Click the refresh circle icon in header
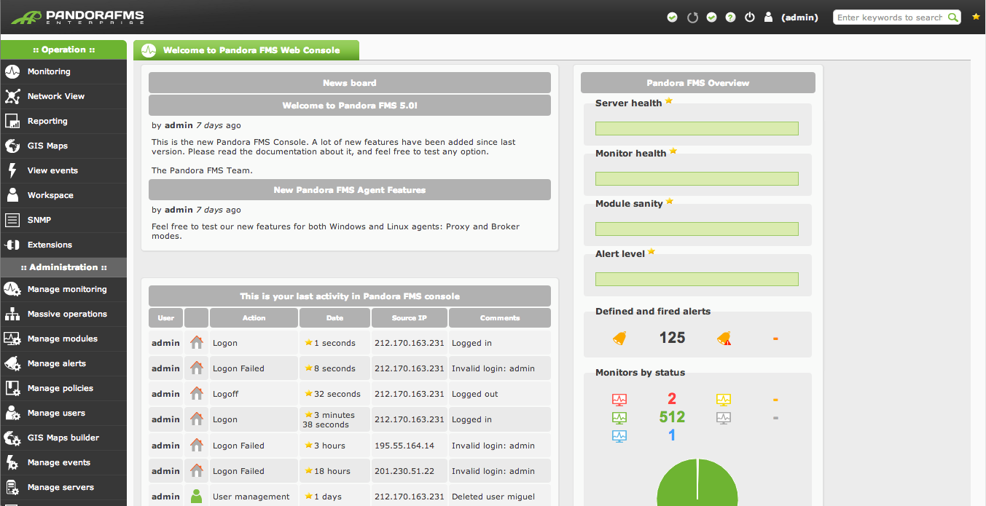 click(x=692, y=17)
